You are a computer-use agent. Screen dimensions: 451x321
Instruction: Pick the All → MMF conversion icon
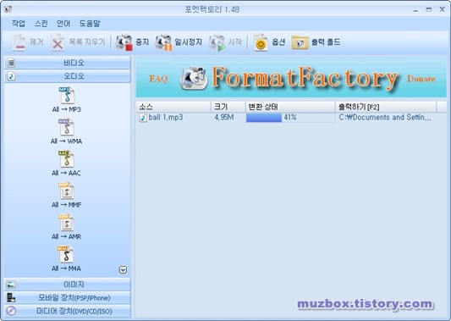[67, 191]
